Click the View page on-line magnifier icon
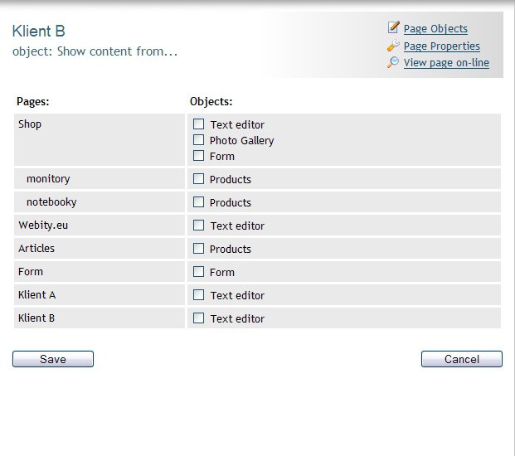515x456 pixels. tap(393, 62)
